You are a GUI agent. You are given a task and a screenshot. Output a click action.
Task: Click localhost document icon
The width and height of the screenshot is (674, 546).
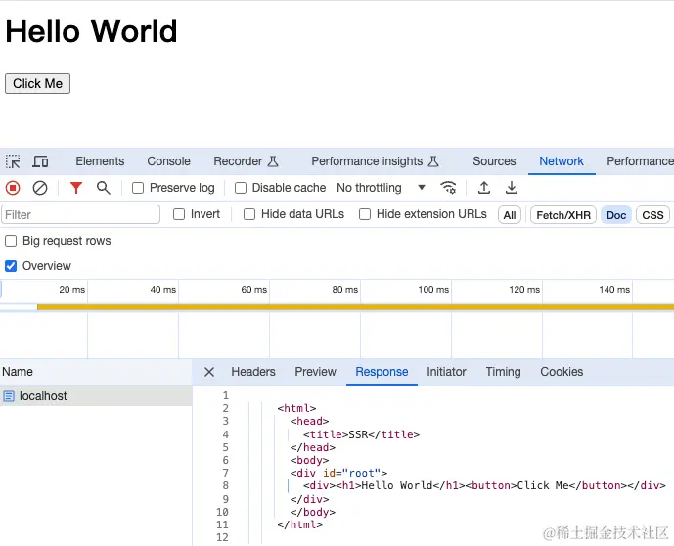tap(9, 396)
